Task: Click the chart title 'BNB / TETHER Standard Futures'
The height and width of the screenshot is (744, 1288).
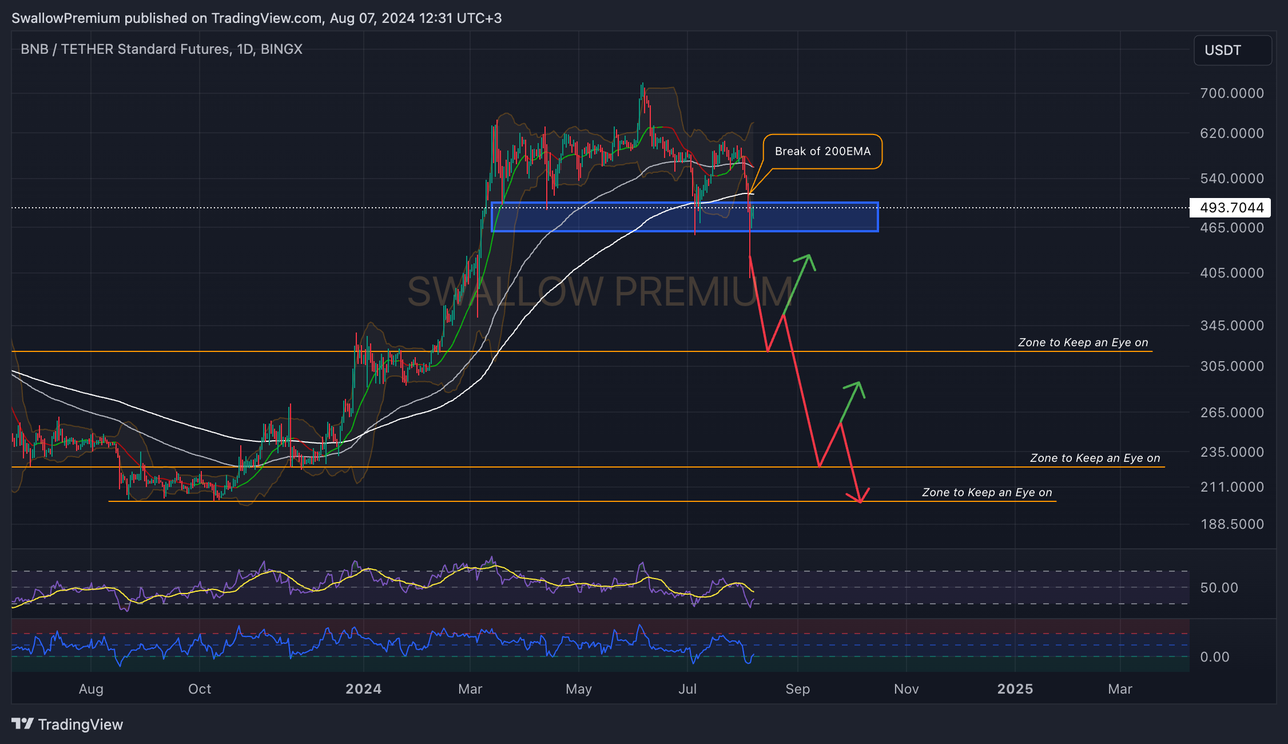Action: pyautogui.click(x=126, y=49)
